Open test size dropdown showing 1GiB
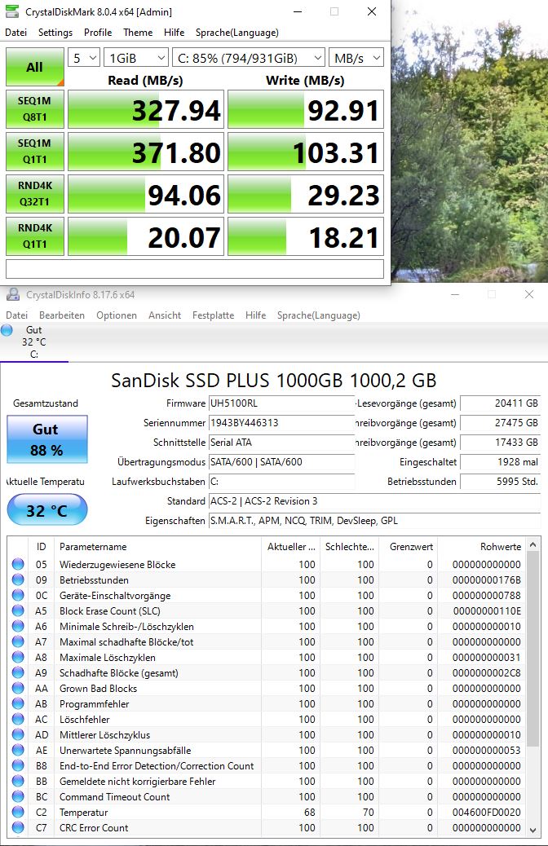The height and width of the screenshot is (846, 548). click(x=135, y=58)
